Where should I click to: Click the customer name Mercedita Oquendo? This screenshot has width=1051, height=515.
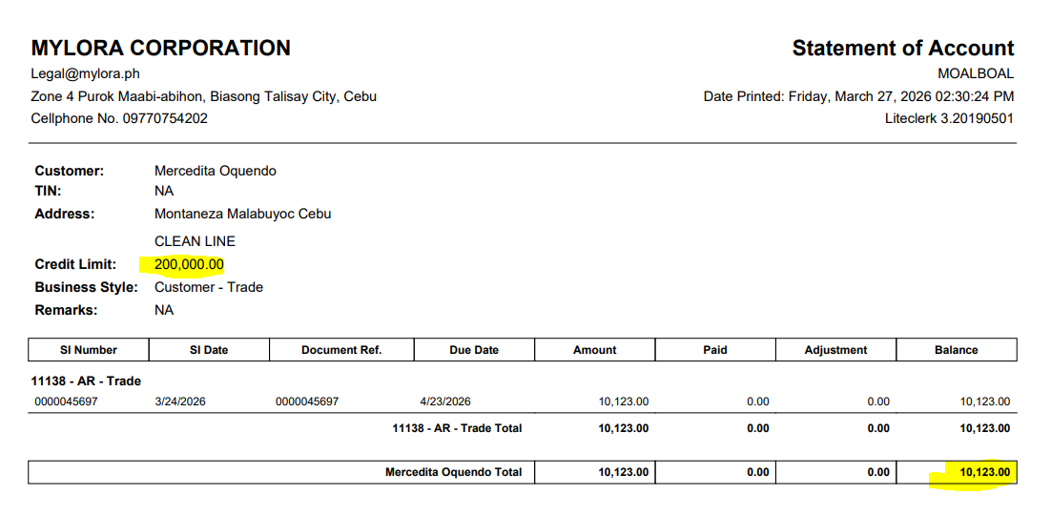coord(216,171)
